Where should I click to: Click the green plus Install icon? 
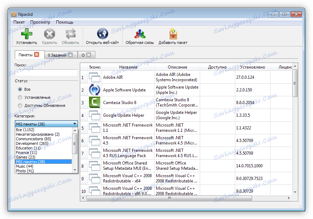[x=26, y=34]
